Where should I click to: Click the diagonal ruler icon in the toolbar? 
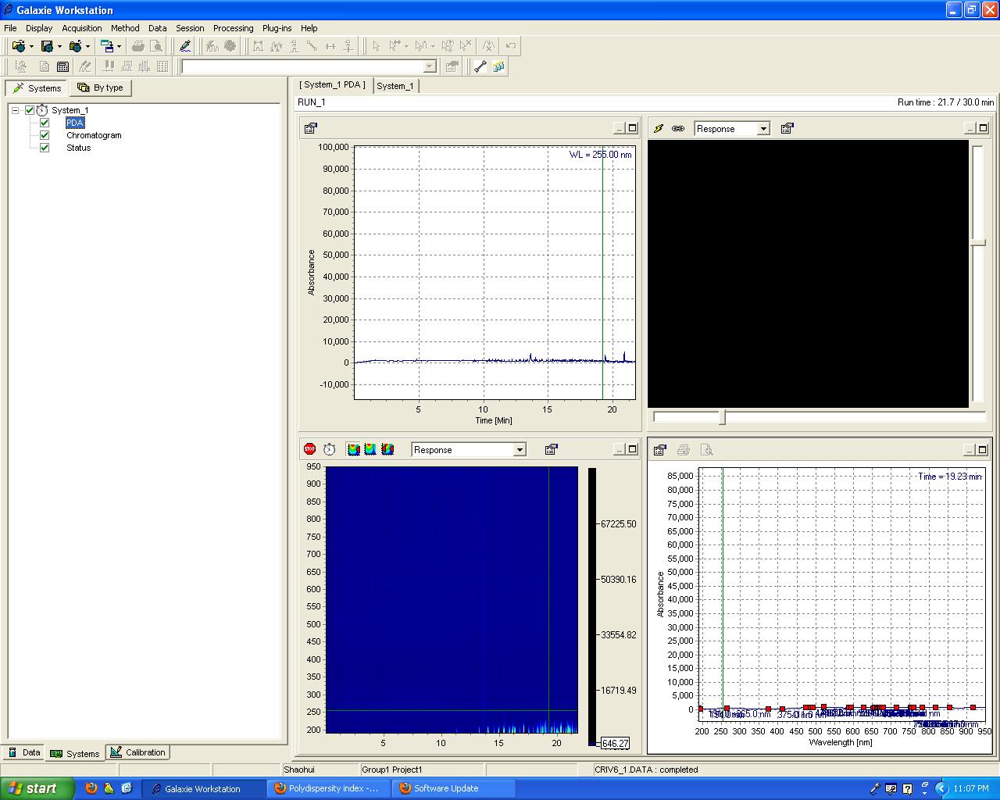[x=480, y=67]
